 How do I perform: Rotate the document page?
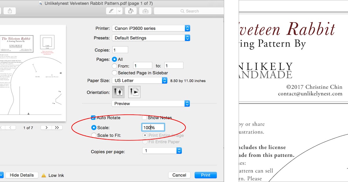click(130, 11)
